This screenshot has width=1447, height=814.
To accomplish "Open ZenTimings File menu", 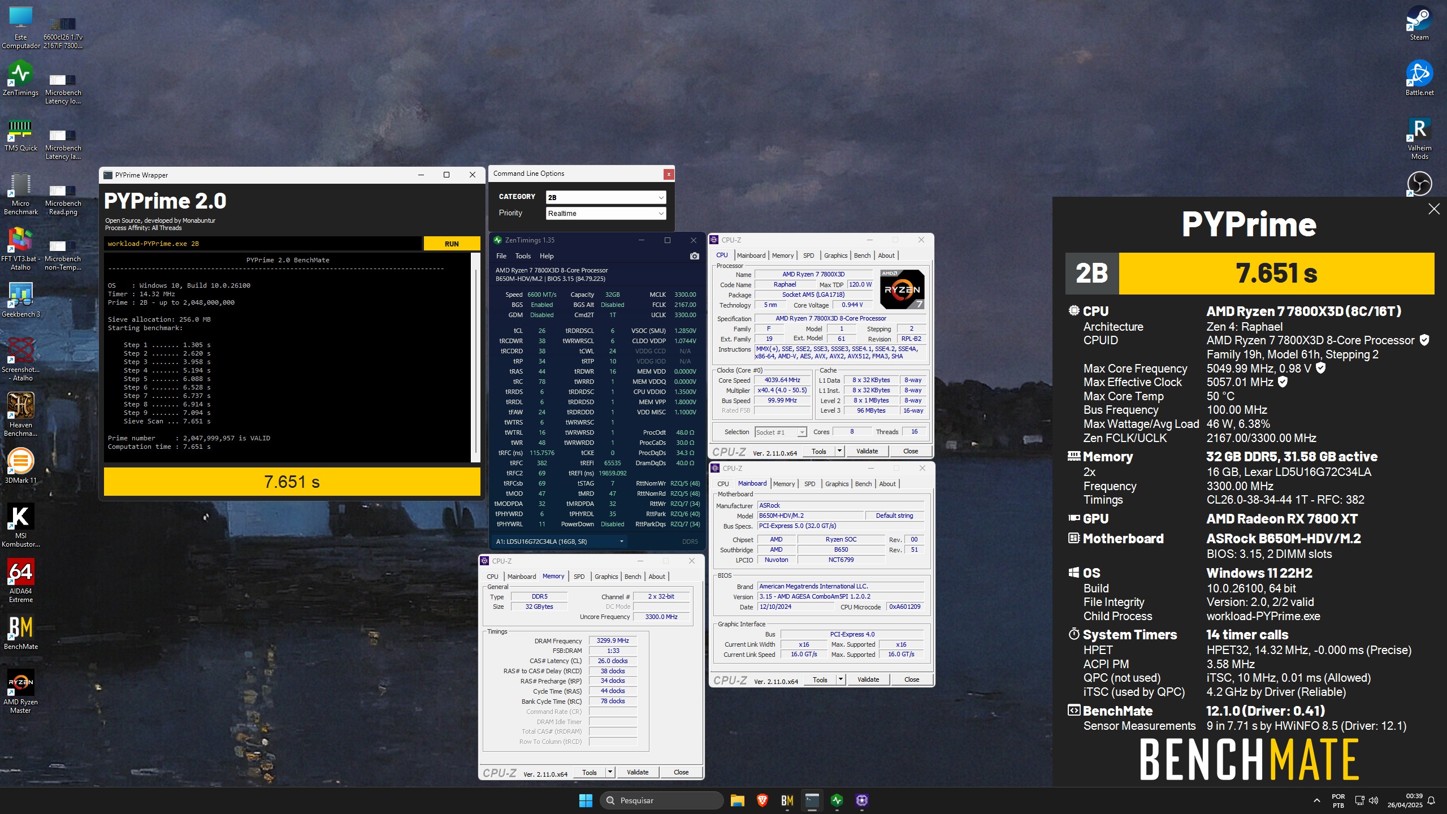I will [x=501, y=256].
